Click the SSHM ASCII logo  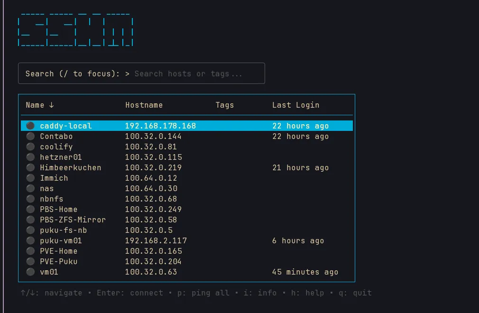pos(75,30)
